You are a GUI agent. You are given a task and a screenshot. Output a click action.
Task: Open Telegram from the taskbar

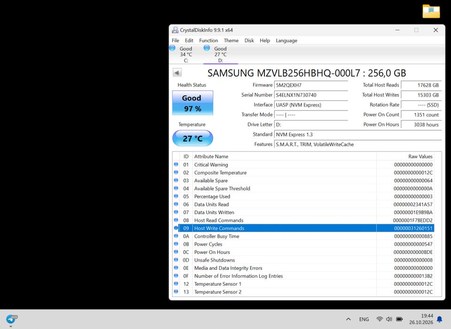[x=11, y=319]
